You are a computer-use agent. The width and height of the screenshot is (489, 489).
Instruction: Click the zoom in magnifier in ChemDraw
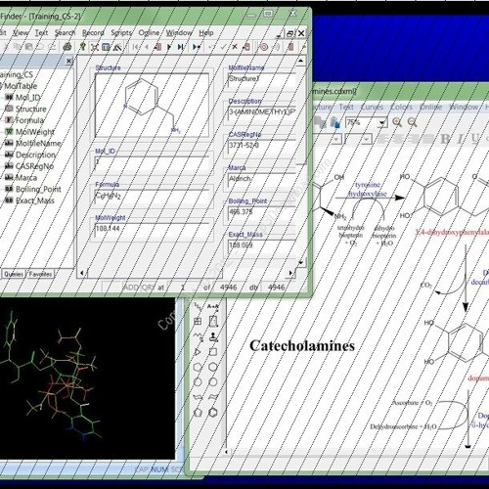click(397, 122)
